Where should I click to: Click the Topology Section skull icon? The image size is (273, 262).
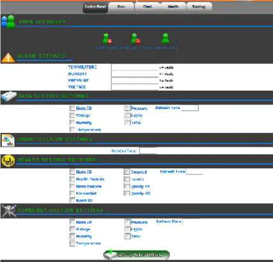9,211
